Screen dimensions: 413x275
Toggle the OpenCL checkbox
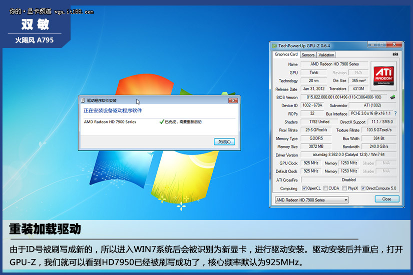[x=304, y=188]
